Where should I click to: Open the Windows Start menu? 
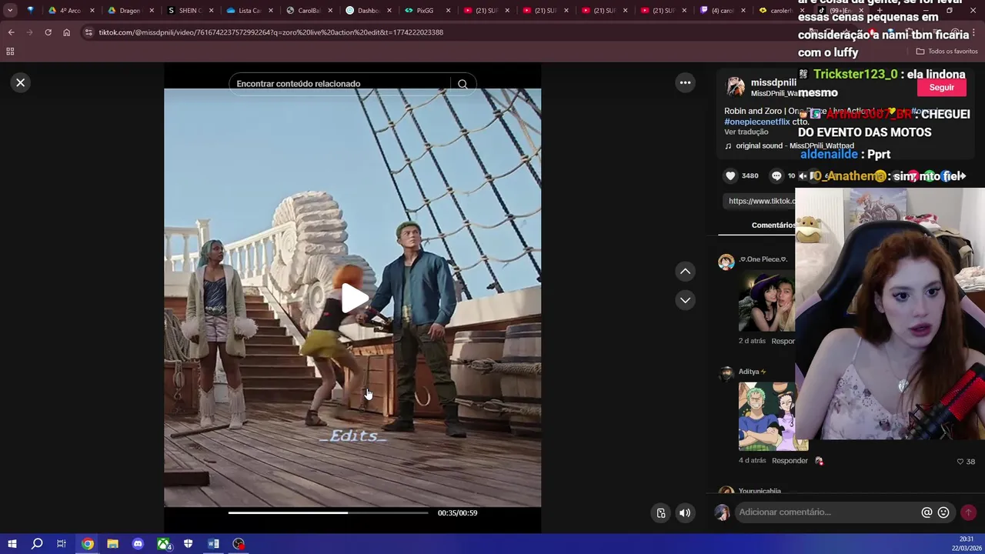click(x=12, y=544)
